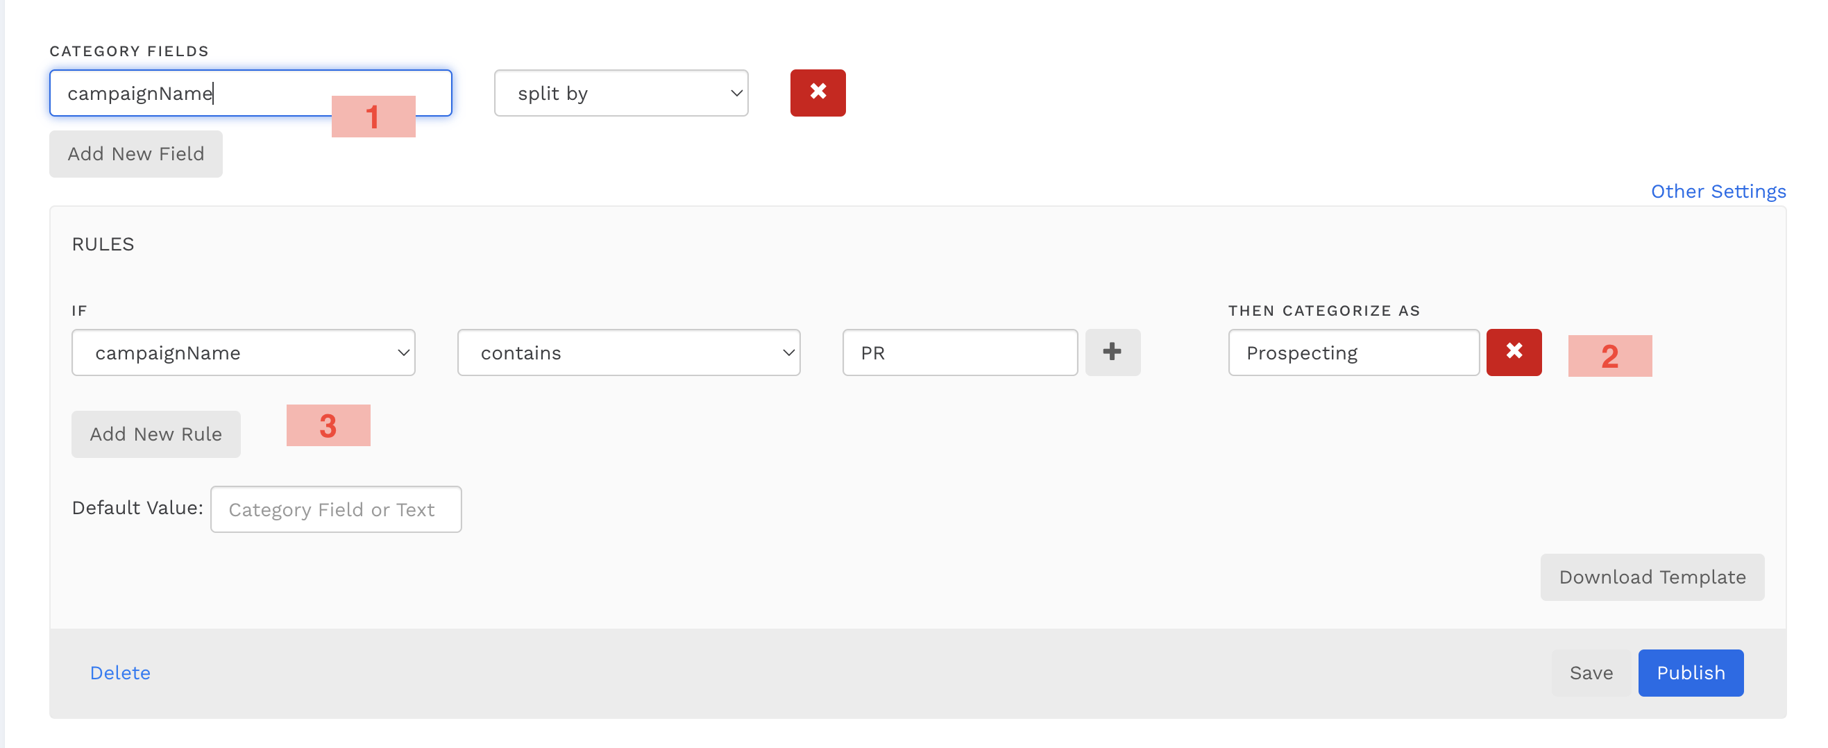
Task: Click the Add New Rule button
Action: (x=155, y=434)
